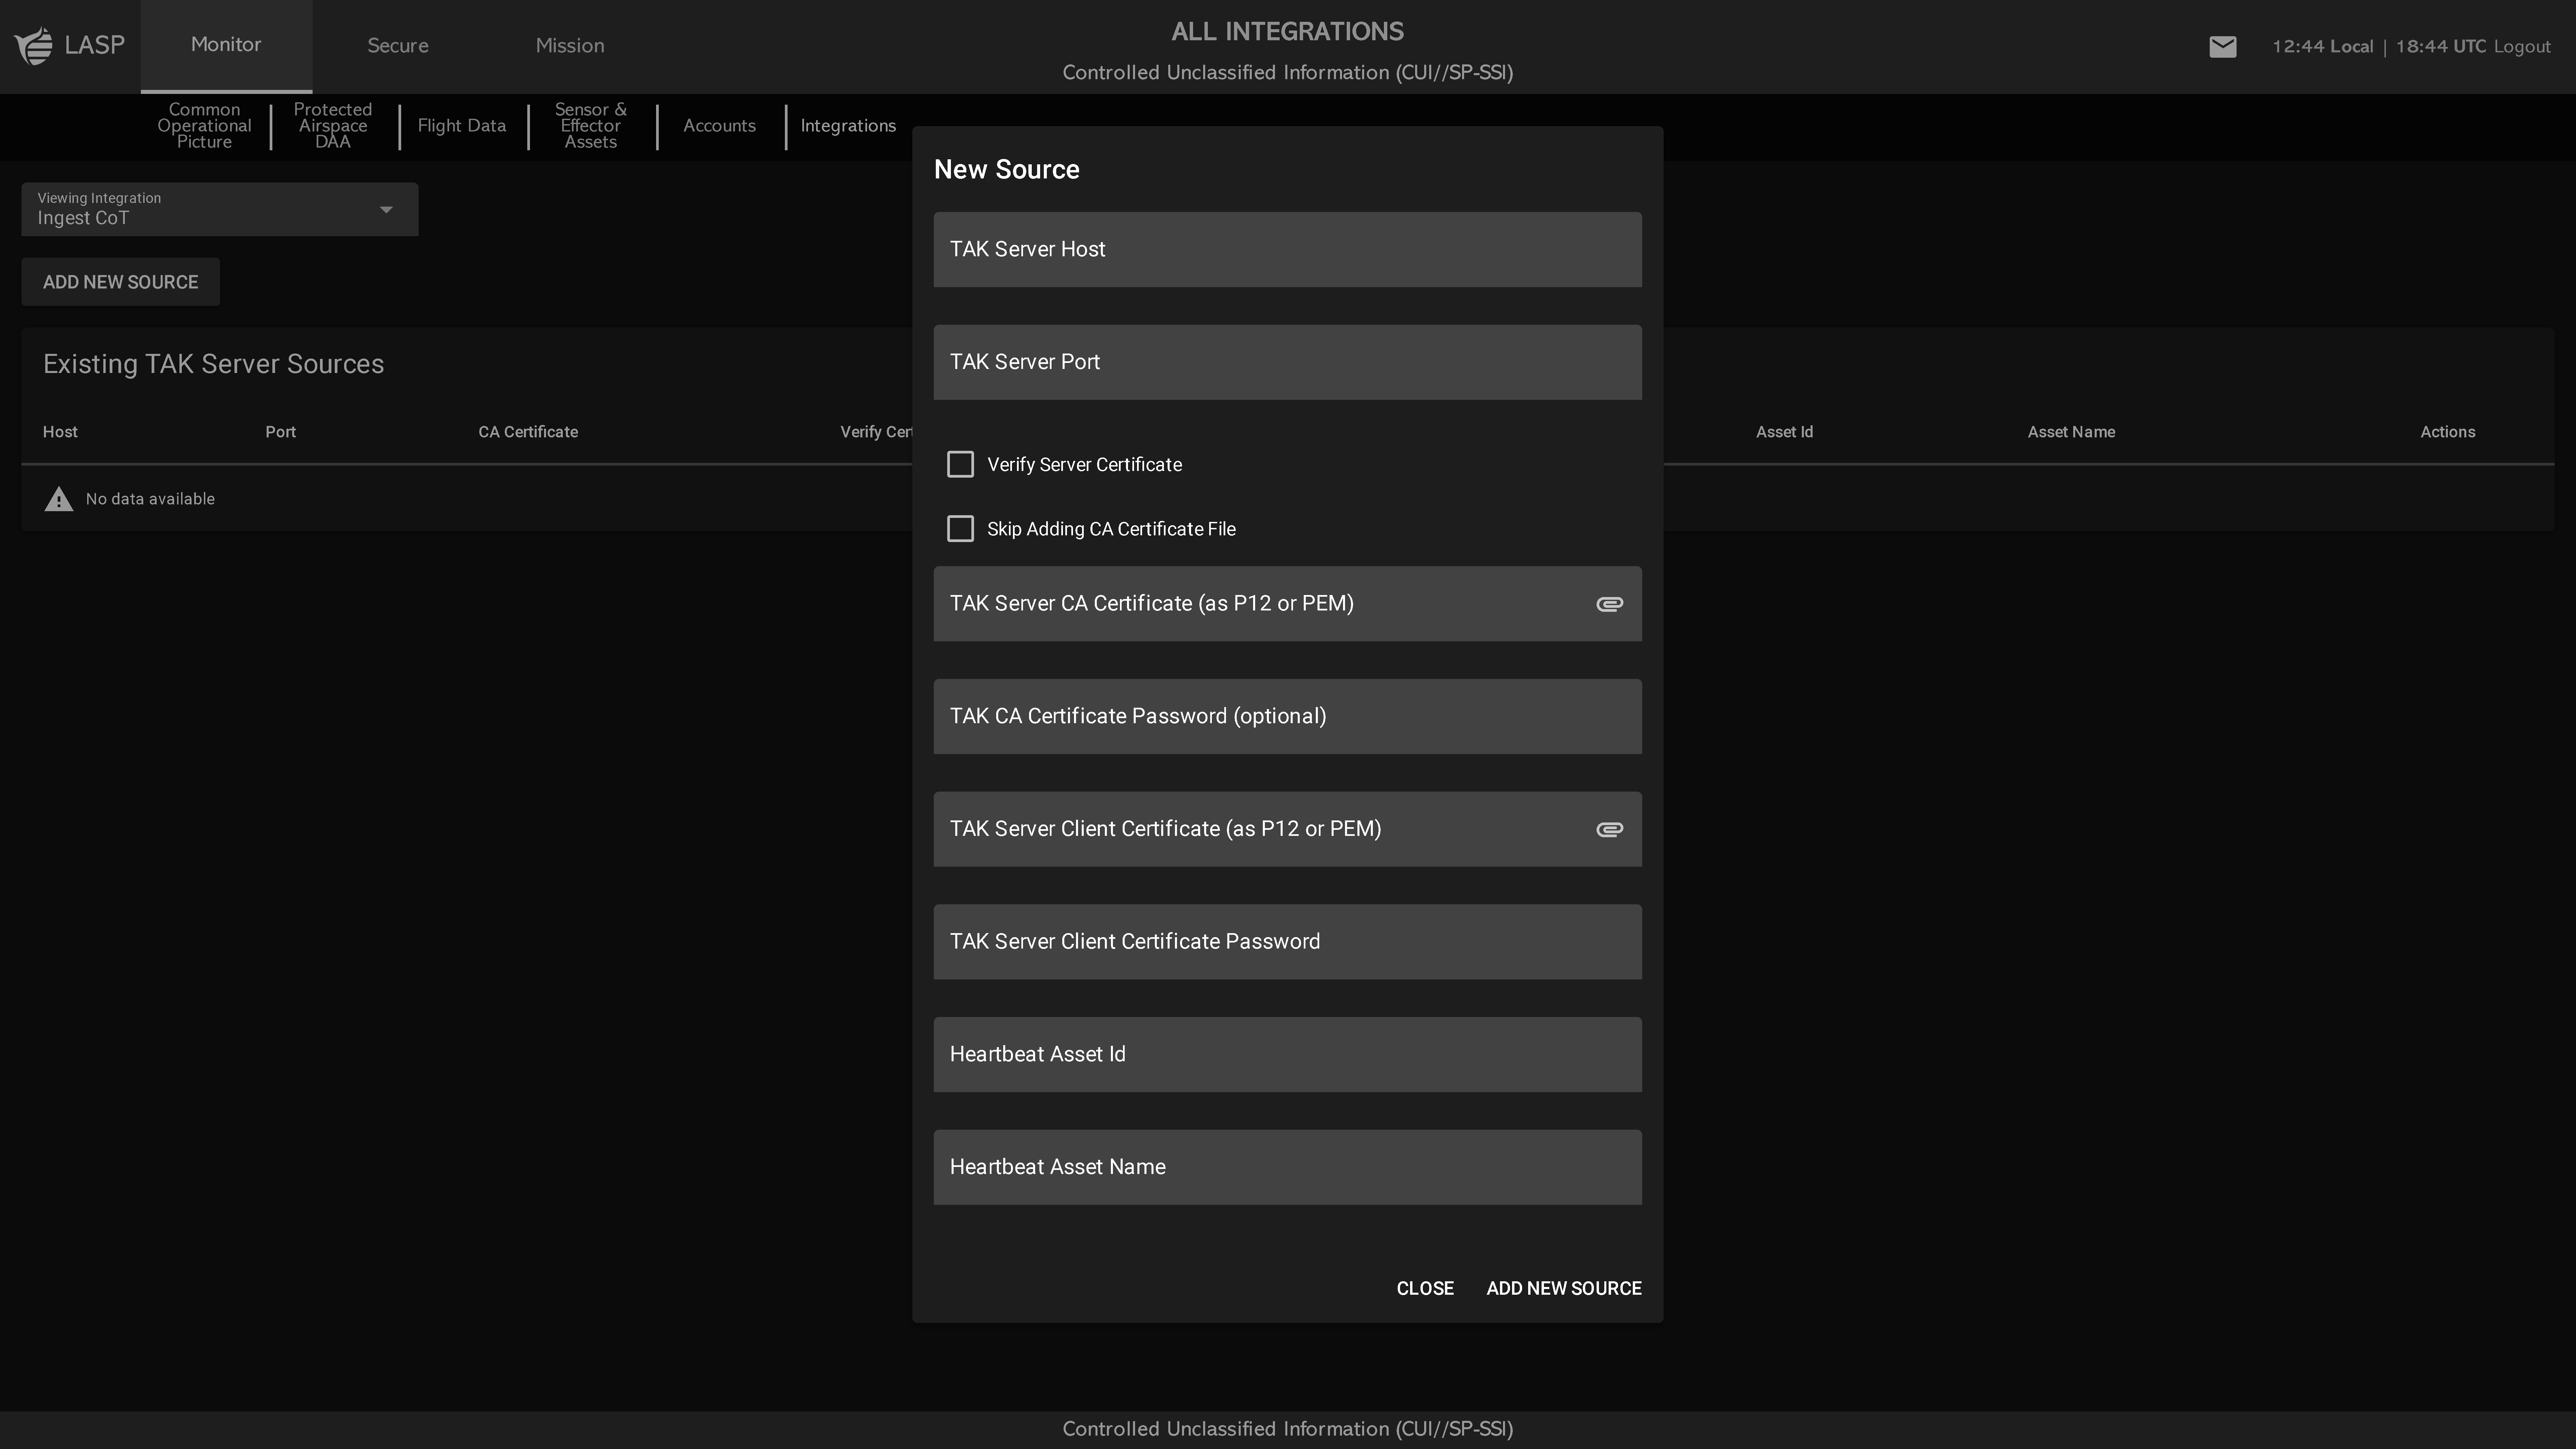Open the Ingest CoT integration selector
Image resolution: width=2576 pixels, height=1449 pixels.
[x=220, y=209]
